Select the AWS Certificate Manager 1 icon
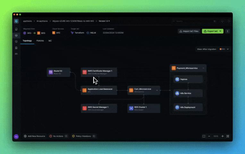The image size is (245, 154). click(85, 72)
